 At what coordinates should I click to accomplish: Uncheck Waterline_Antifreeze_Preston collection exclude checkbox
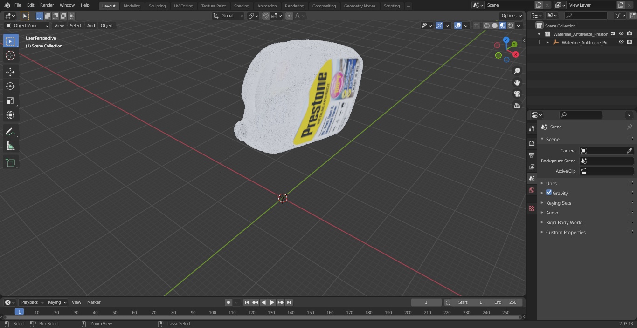click(x=613, y=33)
